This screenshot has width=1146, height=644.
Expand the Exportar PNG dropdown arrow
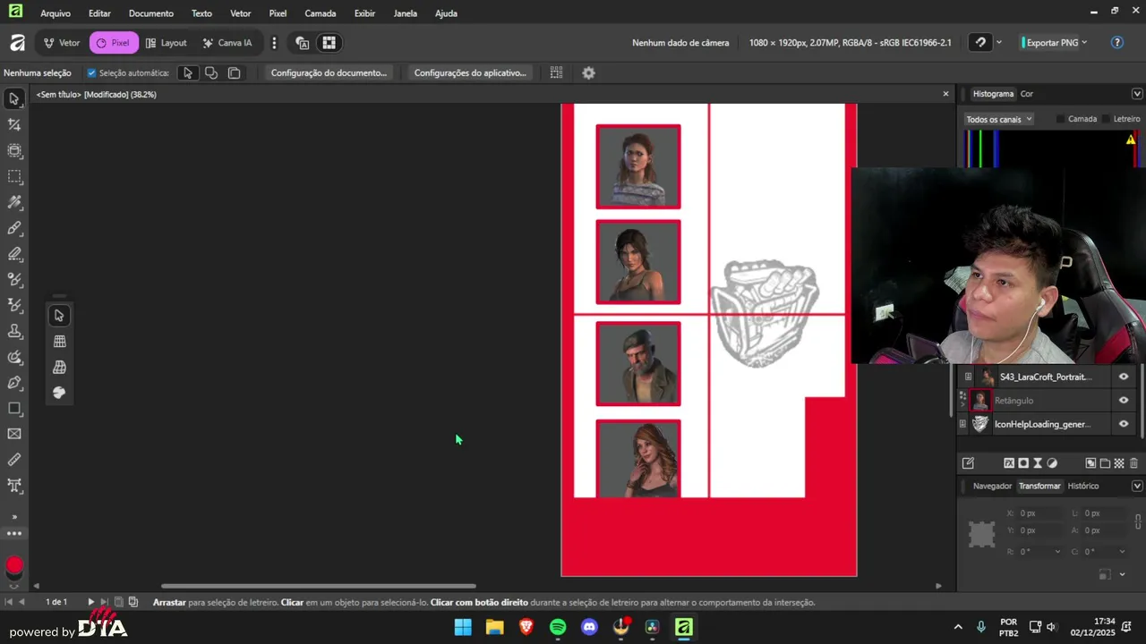(x=1084, y=43)
